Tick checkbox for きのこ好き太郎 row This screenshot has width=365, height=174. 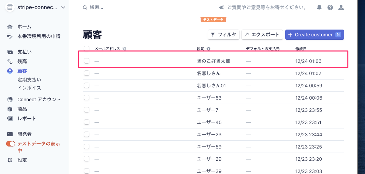click(87, 61)
